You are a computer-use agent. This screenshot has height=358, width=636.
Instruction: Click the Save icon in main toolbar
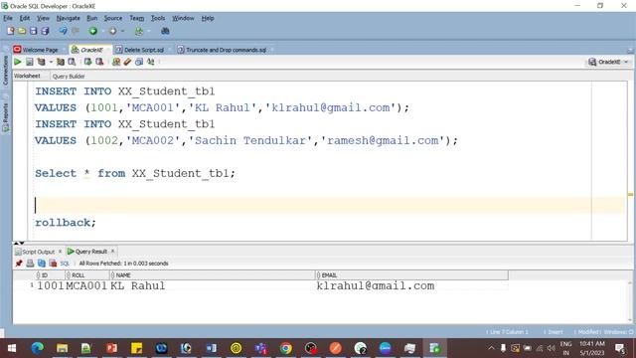coord(33,31)
